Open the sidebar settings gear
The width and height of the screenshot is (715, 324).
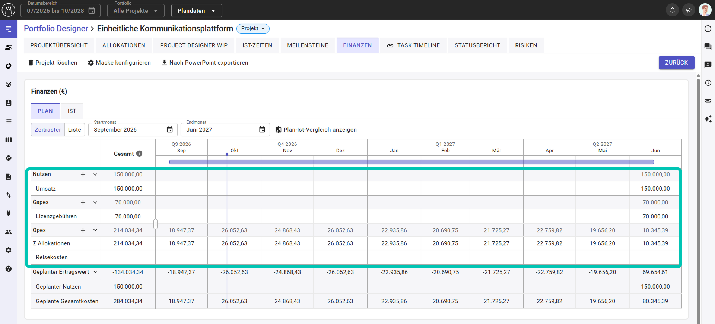click(9, 250)
